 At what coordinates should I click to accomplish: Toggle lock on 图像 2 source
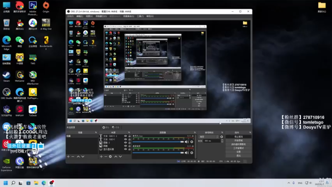pyautogui.click(x=129, y=143)
